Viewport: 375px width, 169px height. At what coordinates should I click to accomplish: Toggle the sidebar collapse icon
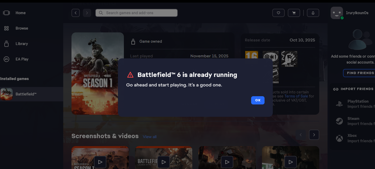pos(6,13)
